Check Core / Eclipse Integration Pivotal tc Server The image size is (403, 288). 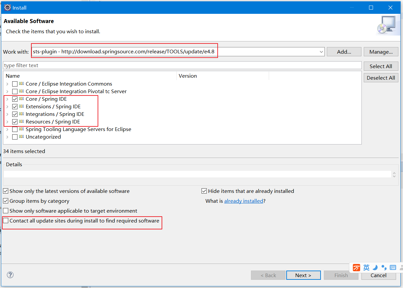pyautogui.click(x=15, y=92)
